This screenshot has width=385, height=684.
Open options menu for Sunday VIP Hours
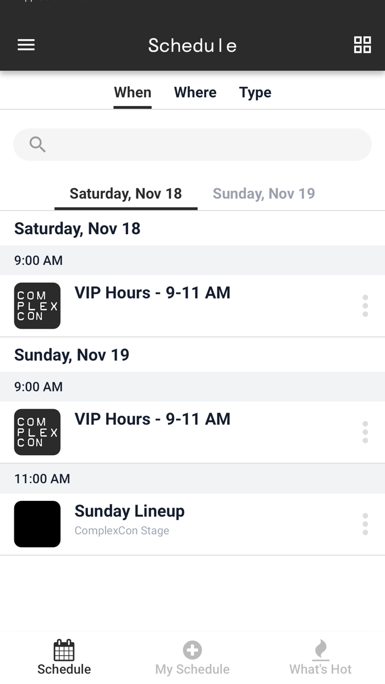[x=365, y=432]
